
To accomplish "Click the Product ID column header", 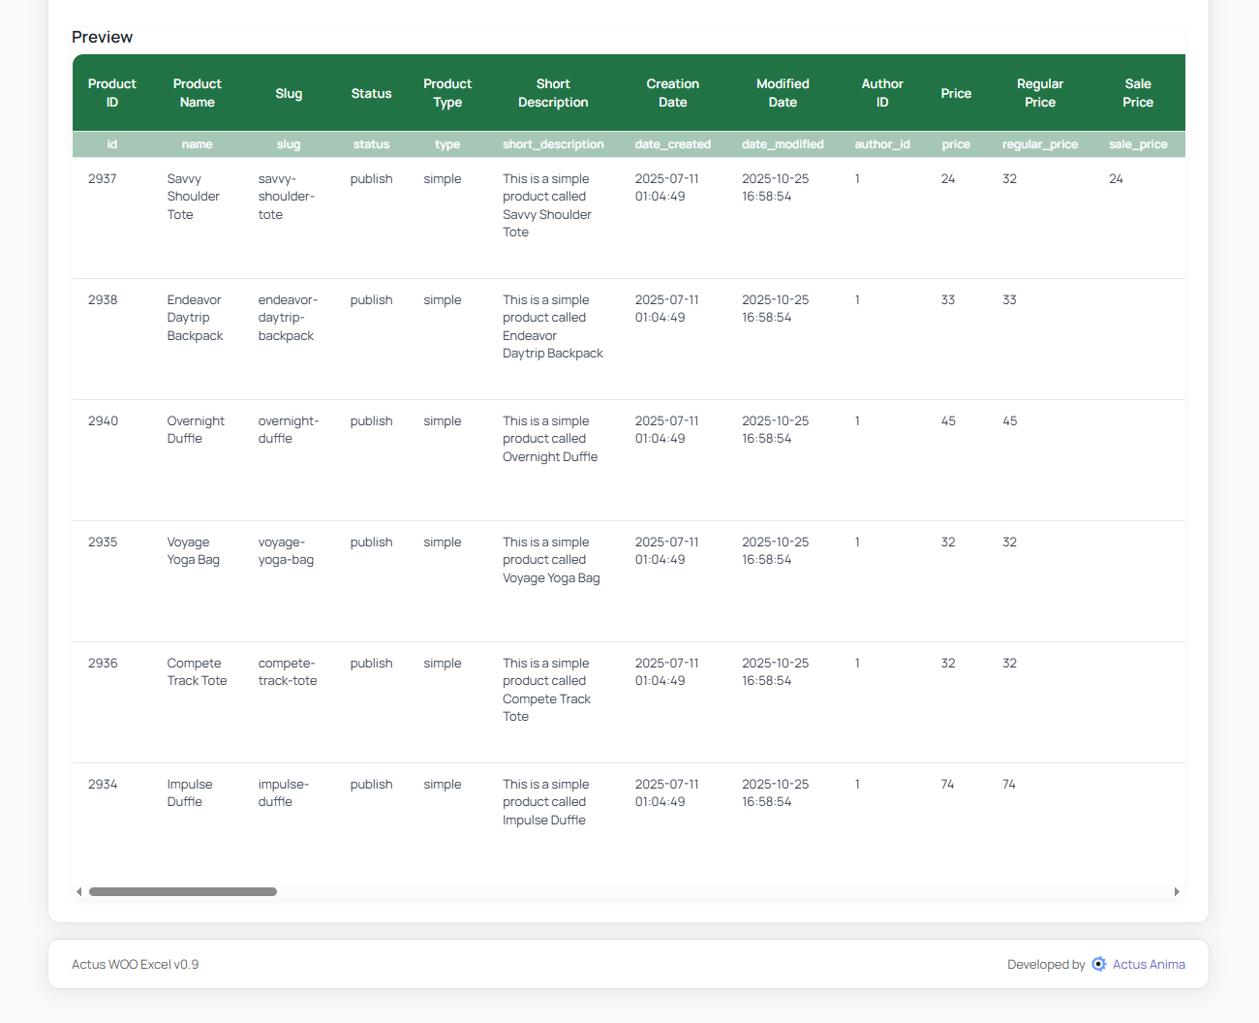I will click(112, 93).
